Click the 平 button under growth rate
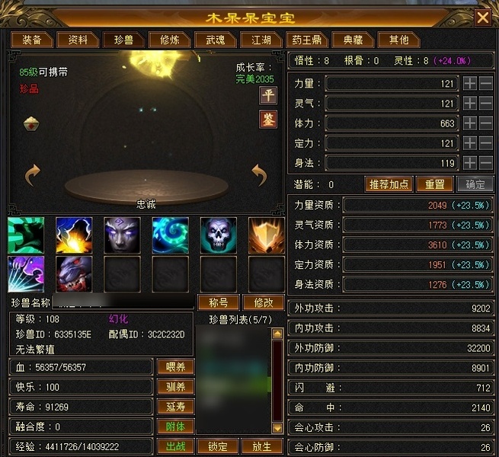This screenshot has width=499, height=457. click(268, 95)
